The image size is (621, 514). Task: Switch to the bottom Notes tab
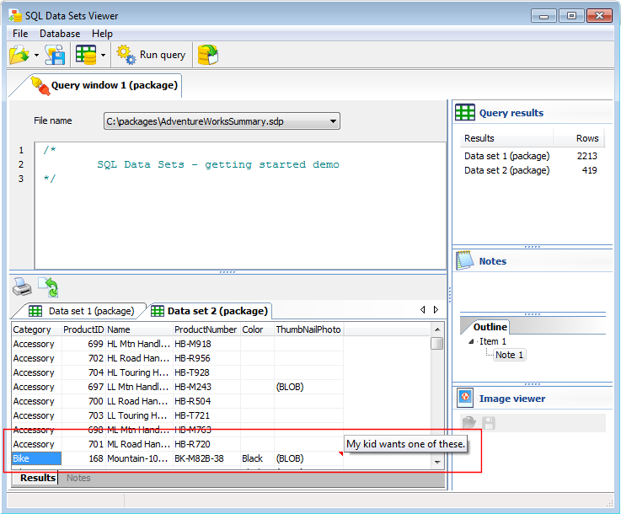[x=78, y=478]
